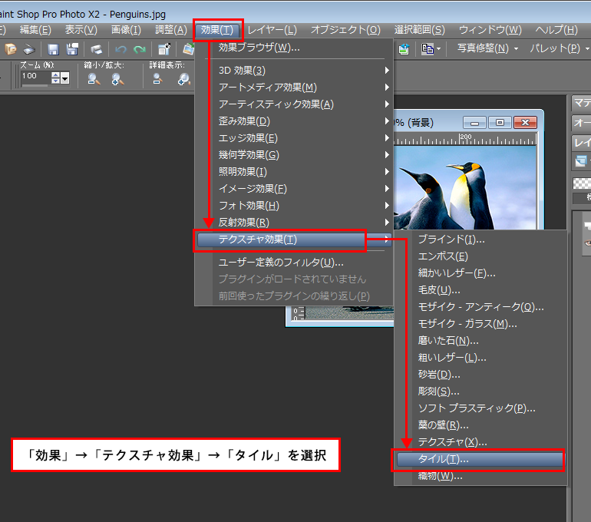Open the file browser organizer icon

tap(10, 49)
